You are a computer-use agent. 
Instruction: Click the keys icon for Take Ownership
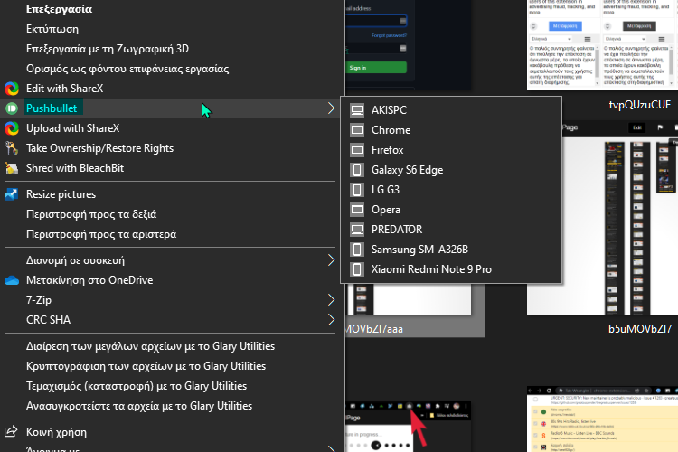coord(12,148)
